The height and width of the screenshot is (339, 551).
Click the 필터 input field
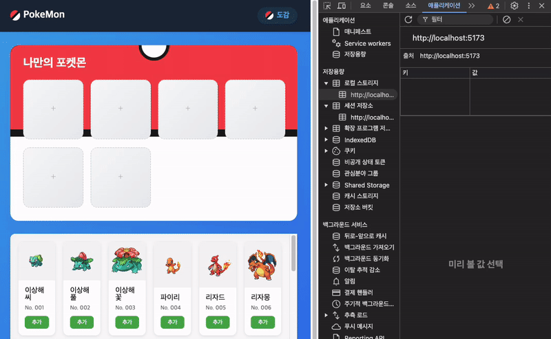(x=455, y=20)
